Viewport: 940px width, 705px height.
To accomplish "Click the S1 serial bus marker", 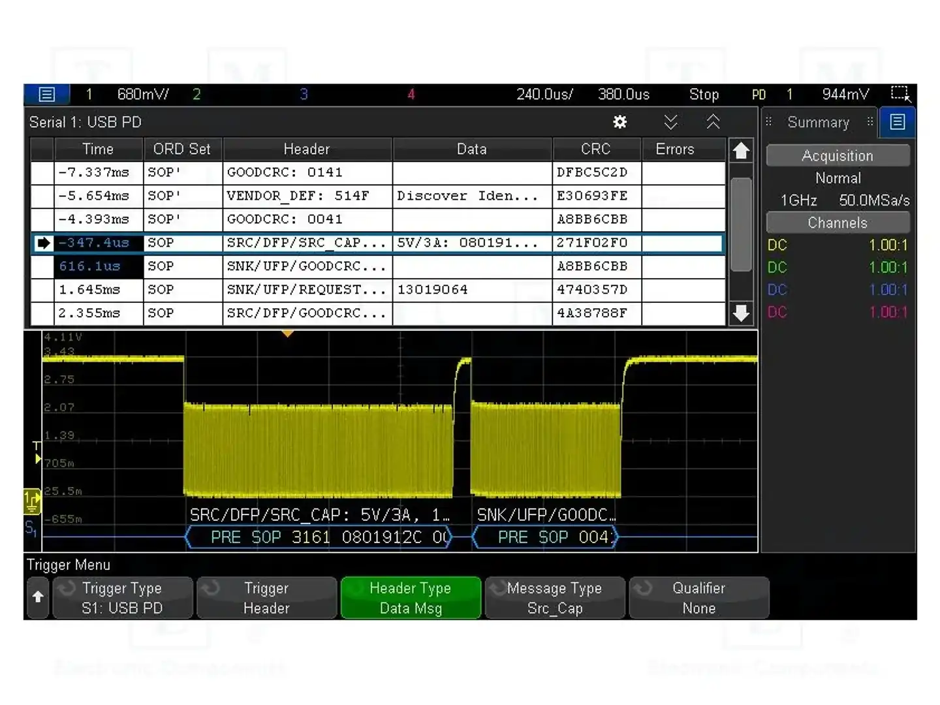I will pyautogui.click(x=31, y=528).
